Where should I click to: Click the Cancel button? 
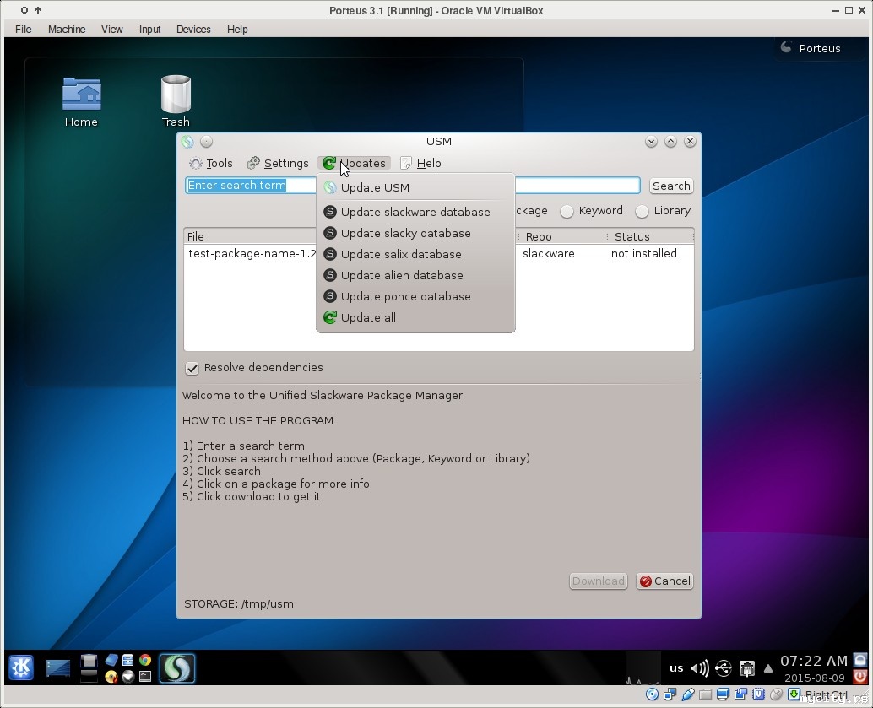[664, 581]
